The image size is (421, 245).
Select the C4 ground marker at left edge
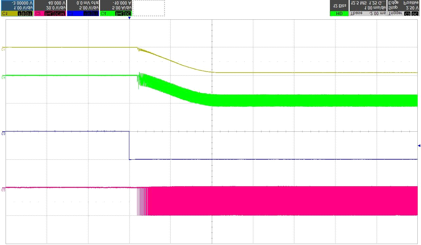point(3,78)
